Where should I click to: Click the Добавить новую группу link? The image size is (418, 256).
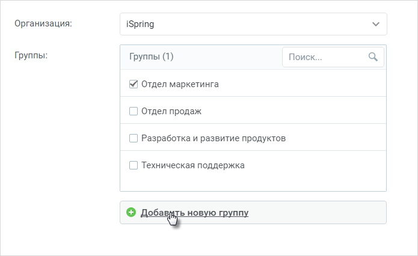pyautogui.click(x=195, y=213)
